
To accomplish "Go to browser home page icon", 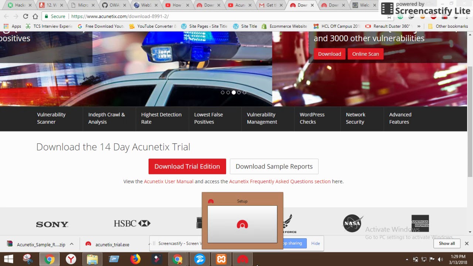I will [35, 16].
